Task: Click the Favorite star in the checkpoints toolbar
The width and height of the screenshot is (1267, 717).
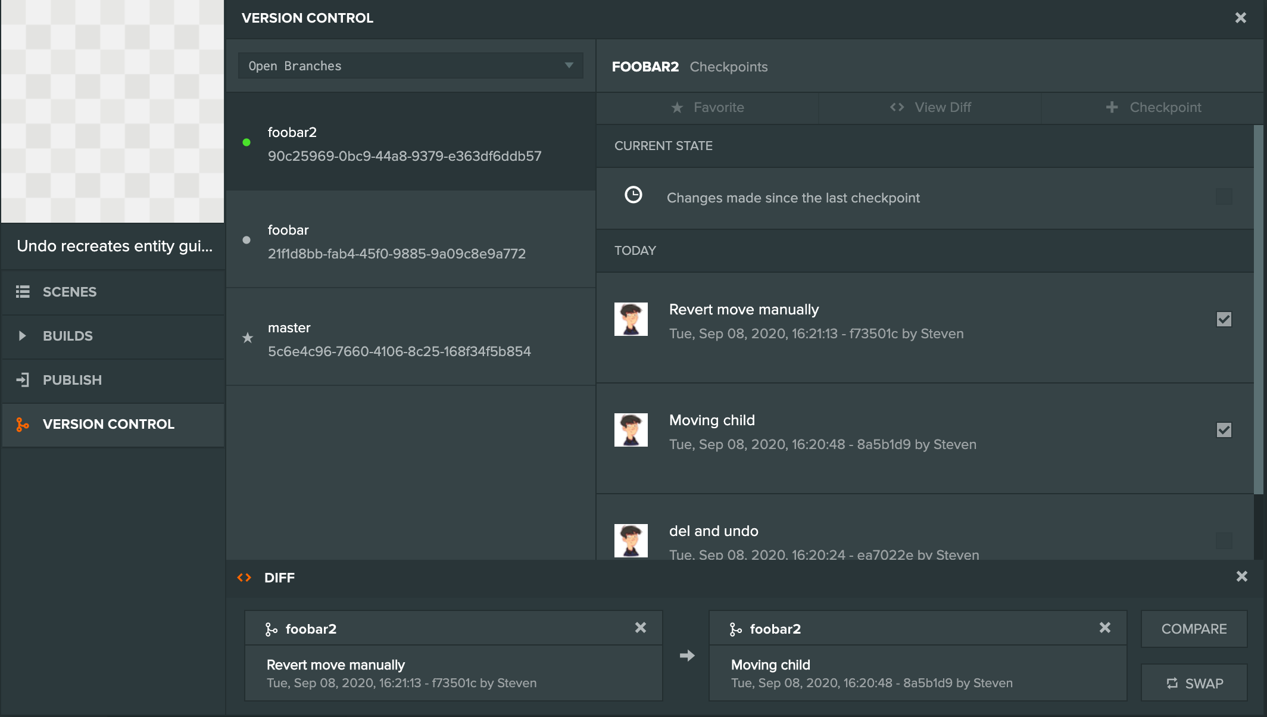Action: click(x=677, y=107)
